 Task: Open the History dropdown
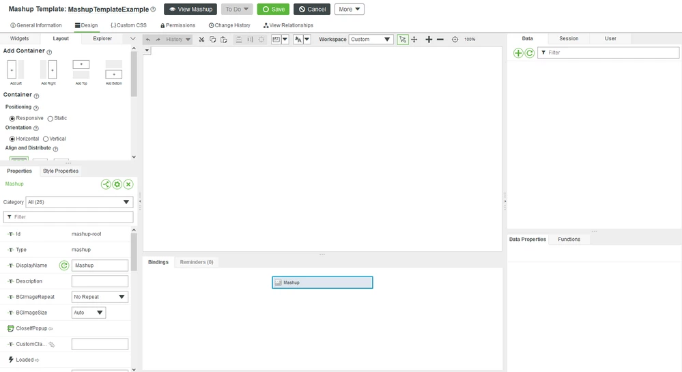(178, 39)
